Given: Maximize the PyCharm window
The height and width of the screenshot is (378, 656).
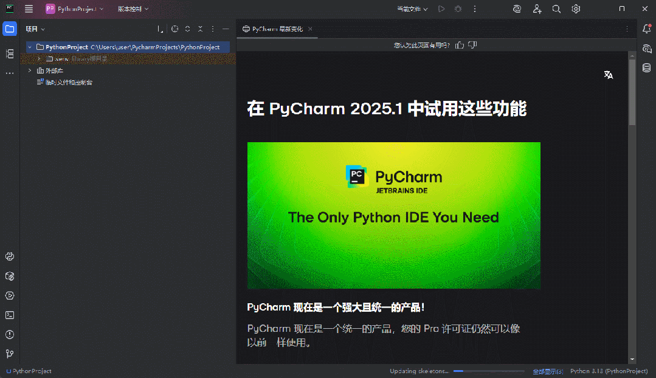Looking at the screenshot, I should [x=622, y=9].
